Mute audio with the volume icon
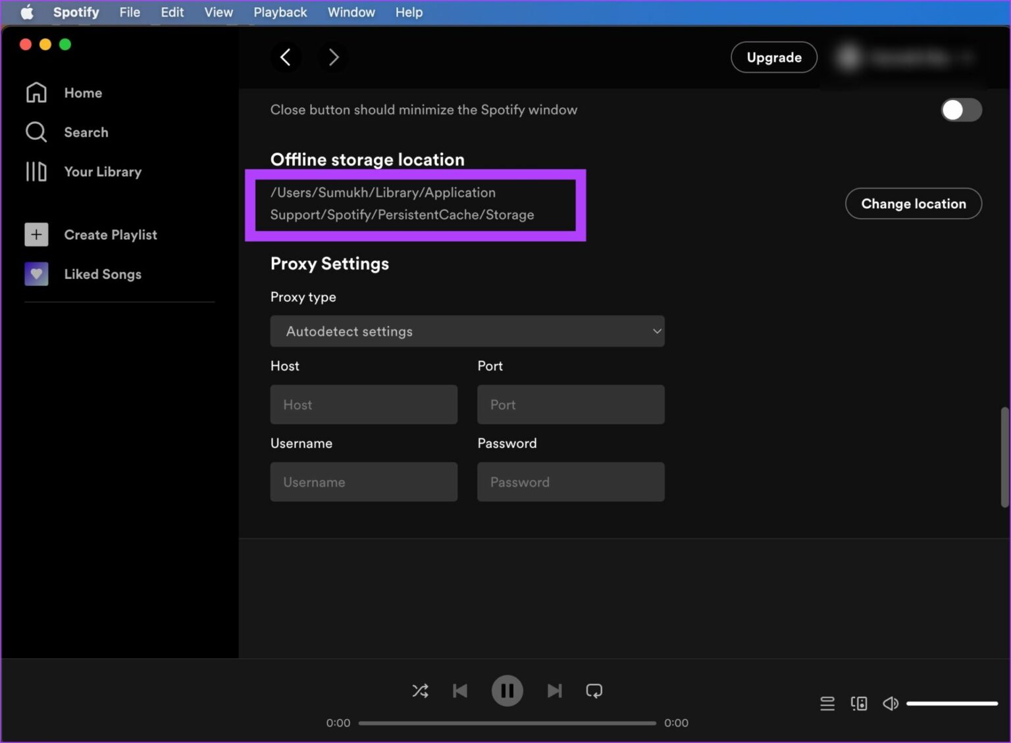 [891, 703]
